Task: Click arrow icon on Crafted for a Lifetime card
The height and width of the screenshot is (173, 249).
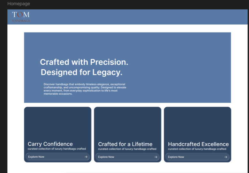Action: [156, 157]
